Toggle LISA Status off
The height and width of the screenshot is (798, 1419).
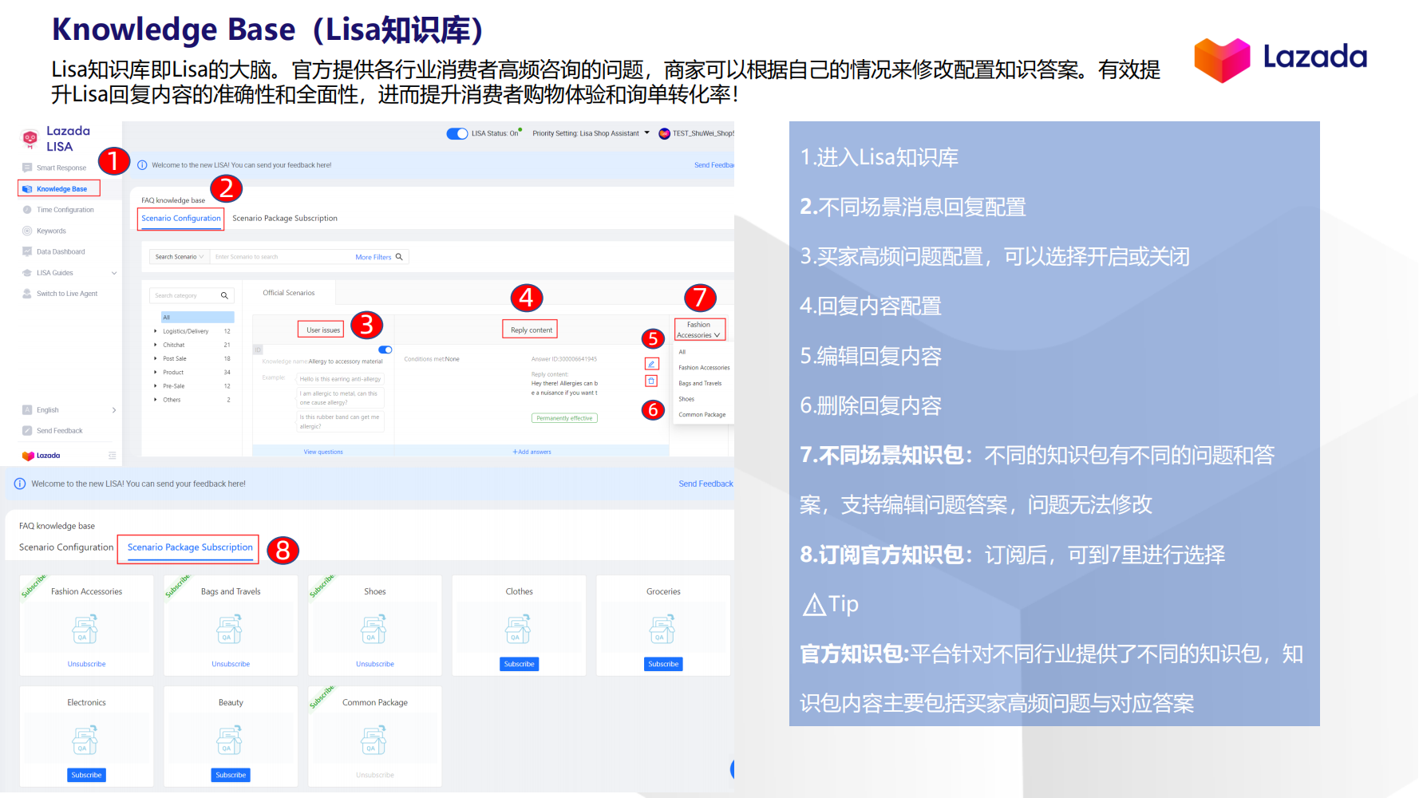457,133
